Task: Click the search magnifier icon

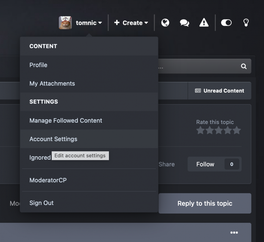Action: pyautogui.click(x=244, y=66)
